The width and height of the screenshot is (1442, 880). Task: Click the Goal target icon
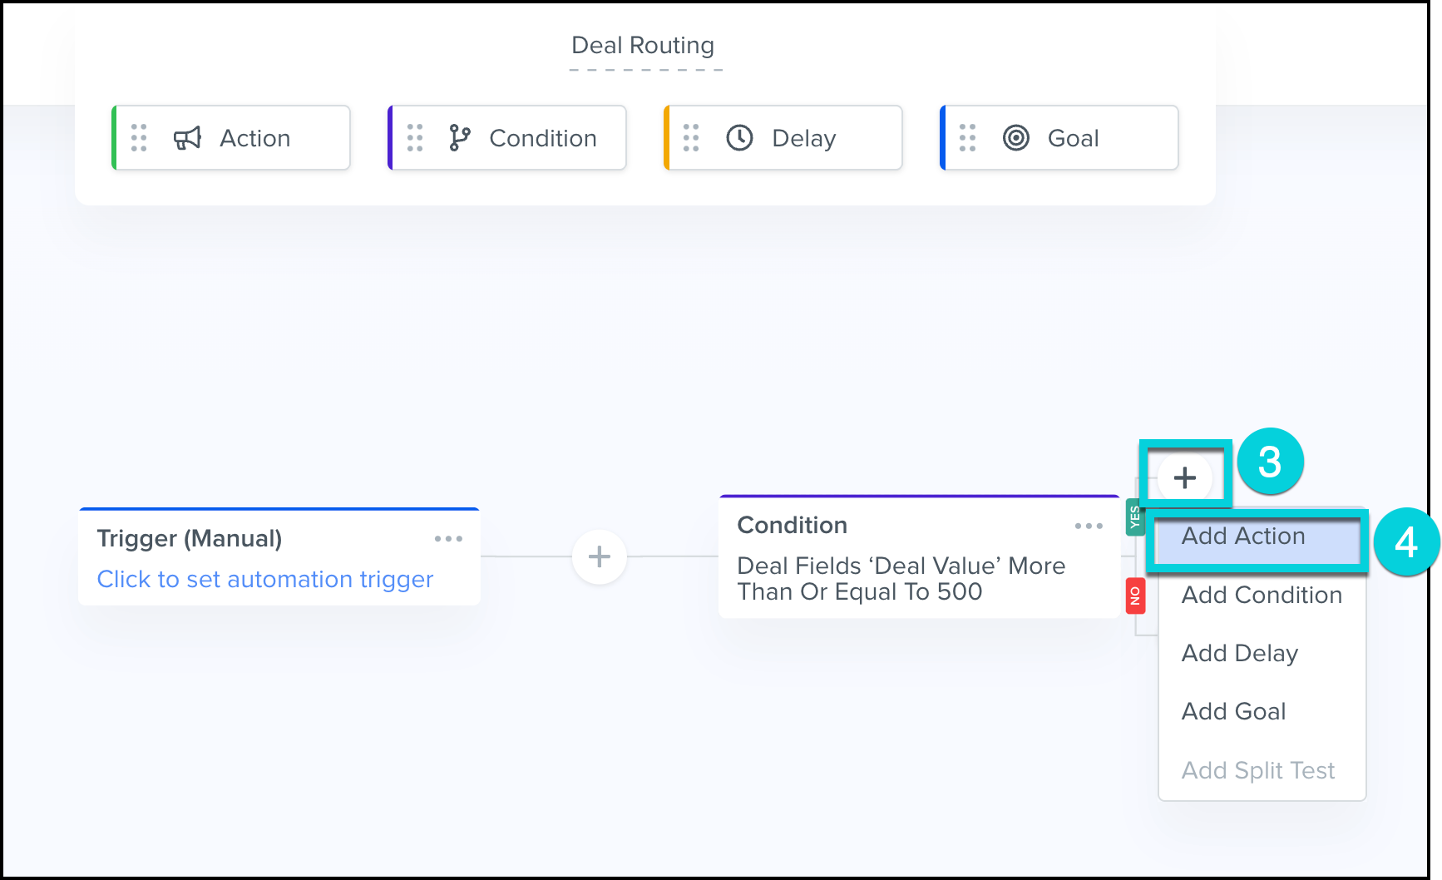1015,138
